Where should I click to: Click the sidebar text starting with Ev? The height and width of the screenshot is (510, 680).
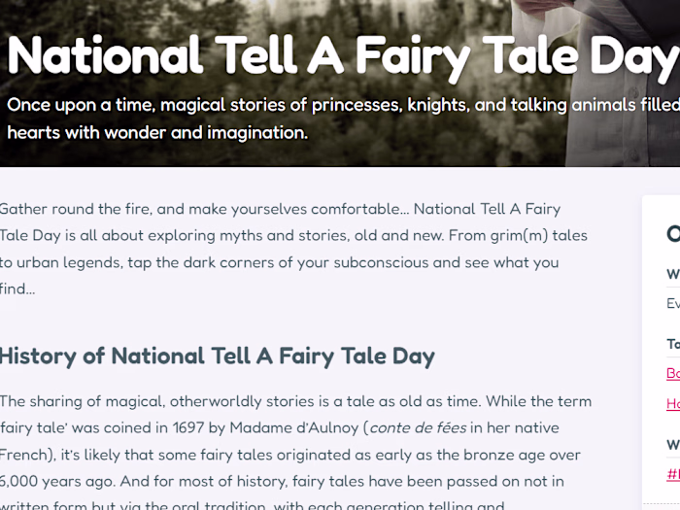tap(672, 304)
